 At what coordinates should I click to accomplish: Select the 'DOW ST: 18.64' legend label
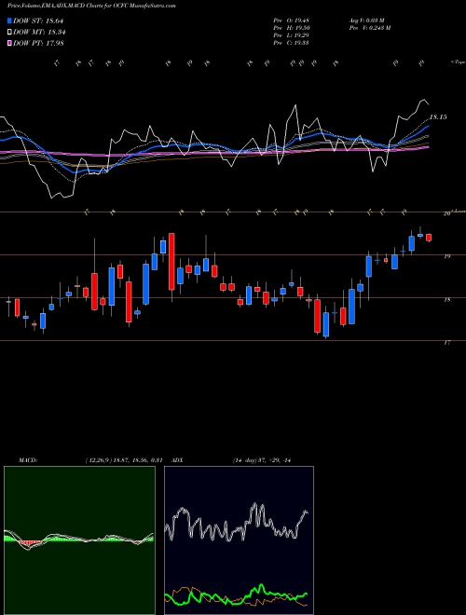click(38, 20)
